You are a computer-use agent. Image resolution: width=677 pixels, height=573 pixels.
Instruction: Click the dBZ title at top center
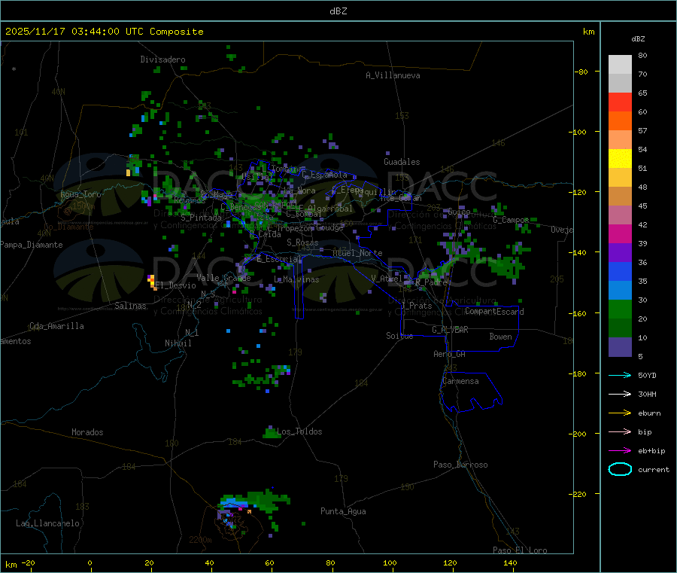pyautogui.click(x=338, y=11)
